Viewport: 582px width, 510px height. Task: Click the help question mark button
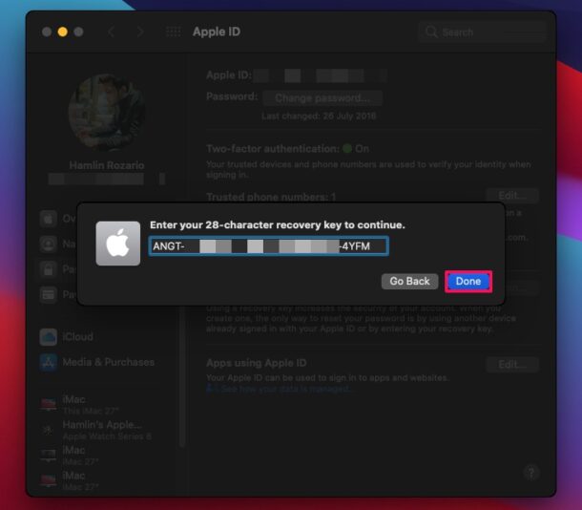(x=531, y=473)
